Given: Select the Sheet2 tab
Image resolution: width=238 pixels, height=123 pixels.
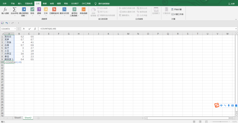Looking at the screenshot, I should [x=28, y=117].
